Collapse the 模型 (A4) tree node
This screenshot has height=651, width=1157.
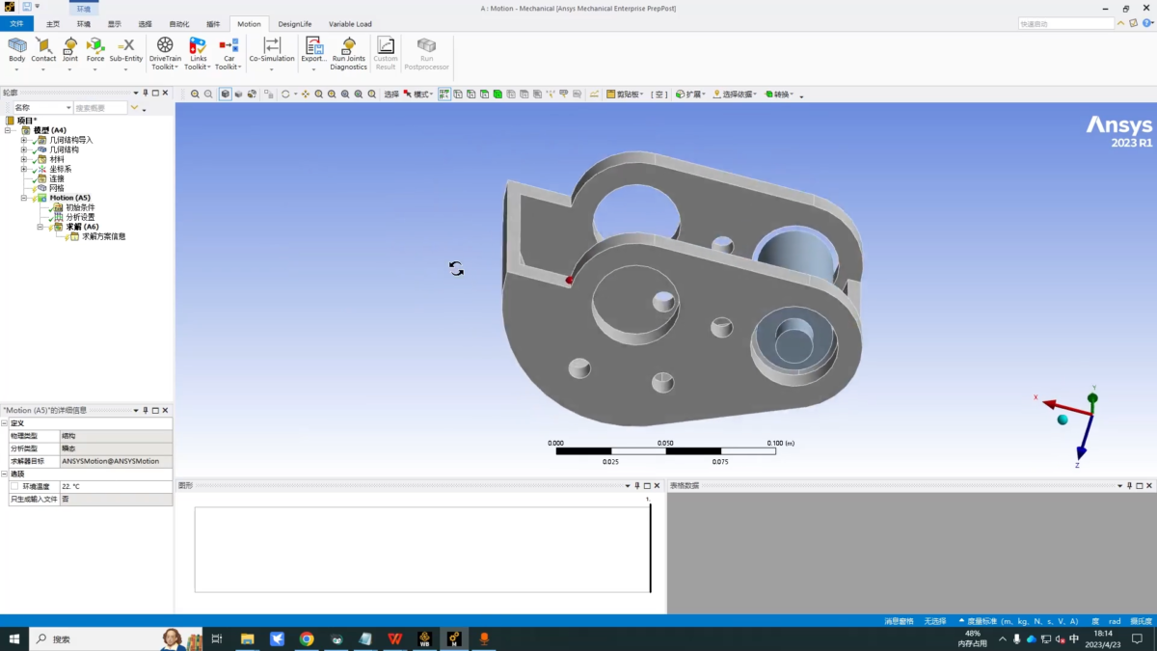[x=8, y=130]
